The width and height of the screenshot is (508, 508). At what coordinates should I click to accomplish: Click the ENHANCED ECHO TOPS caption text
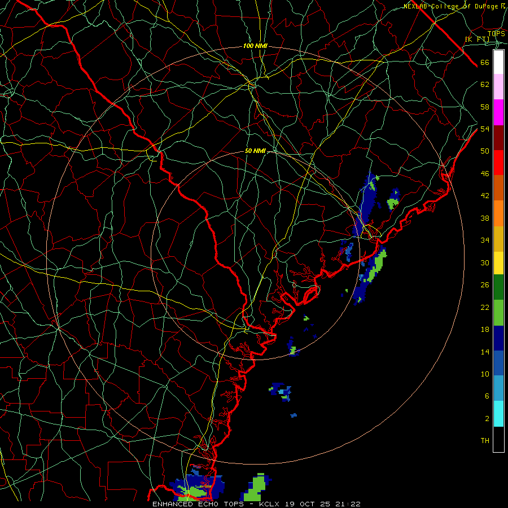(x=198, y=504)
